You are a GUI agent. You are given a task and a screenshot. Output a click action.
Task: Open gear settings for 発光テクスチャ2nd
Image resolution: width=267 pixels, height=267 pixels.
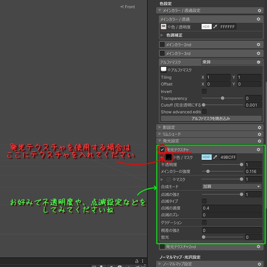click(x=258, y=247)
